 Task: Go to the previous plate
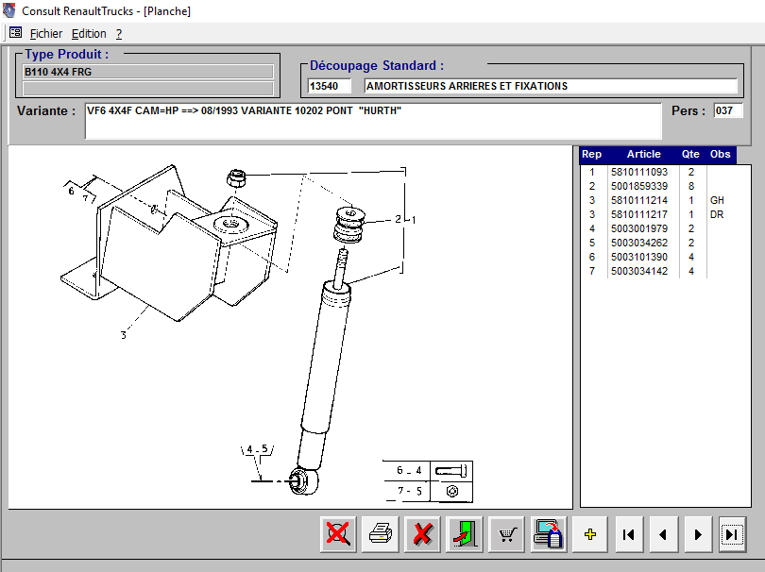663,534
